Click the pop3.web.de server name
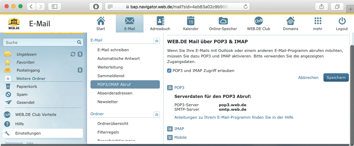 pos(233,105)
